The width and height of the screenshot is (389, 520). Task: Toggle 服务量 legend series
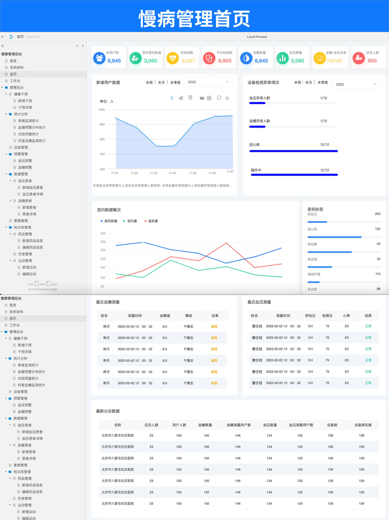click(x=151, y=221)
